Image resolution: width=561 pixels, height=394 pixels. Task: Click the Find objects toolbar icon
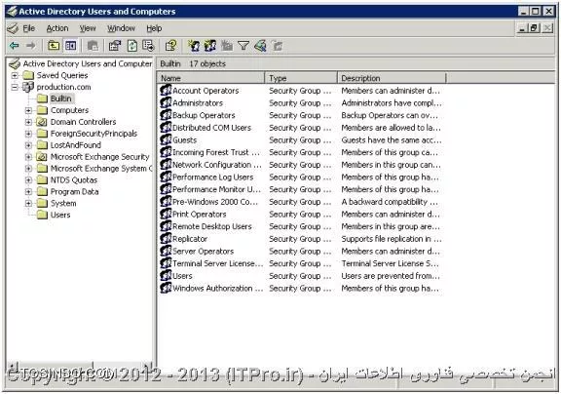coord(260,46)
